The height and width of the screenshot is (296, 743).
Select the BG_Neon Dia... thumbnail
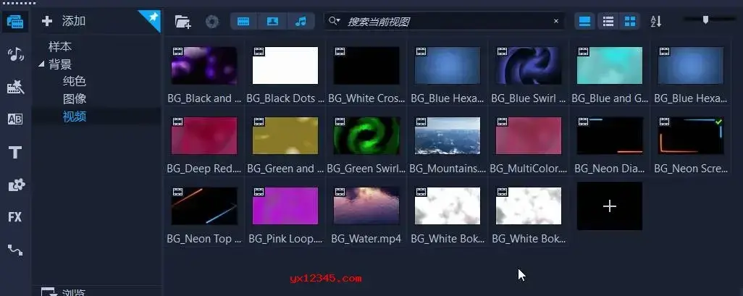pyautogui.click(x=609, y=135)
